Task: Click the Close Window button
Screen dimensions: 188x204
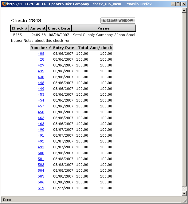Action: pyautogui.click(x=118, y=21)
